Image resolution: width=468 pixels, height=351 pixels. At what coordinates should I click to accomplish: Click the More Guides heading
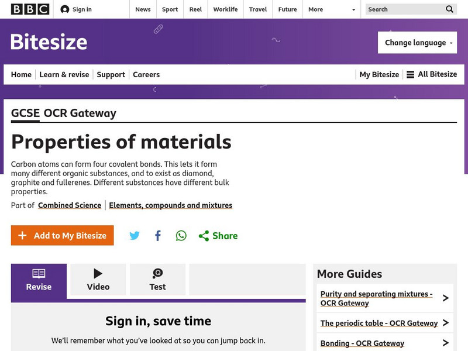[x=349, y=274]
